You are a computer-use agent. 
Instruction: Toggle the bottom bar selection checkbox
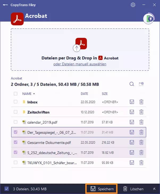7,189
